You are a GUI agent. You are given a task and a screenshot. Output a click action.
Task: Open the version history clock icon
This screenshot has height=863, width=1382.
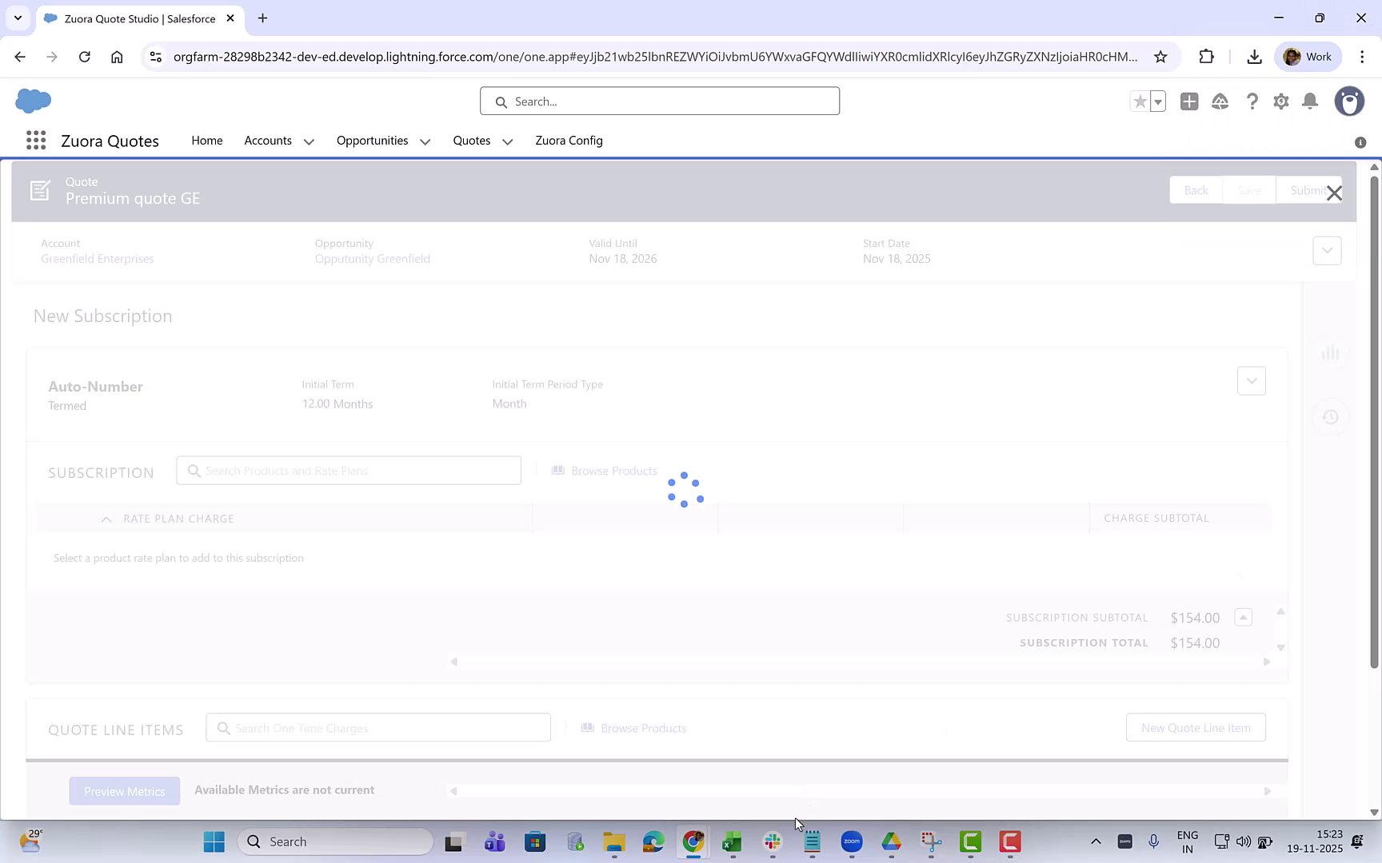1330,416
